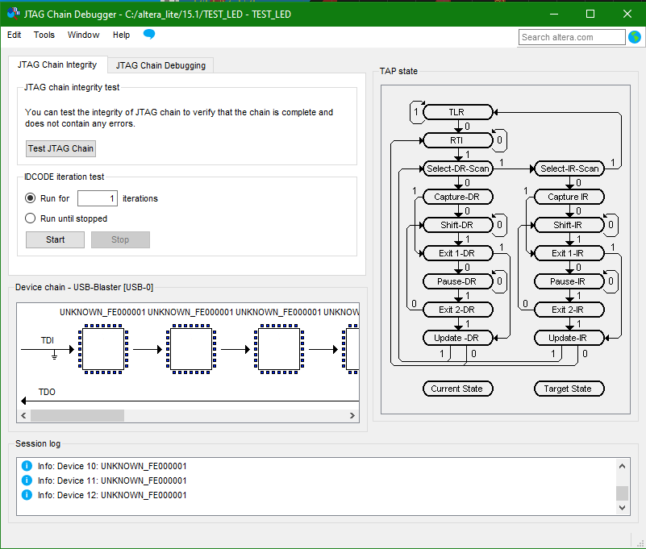Select the 'Run for' iterations radio button

pyautogui.click(x=31, y=198)
